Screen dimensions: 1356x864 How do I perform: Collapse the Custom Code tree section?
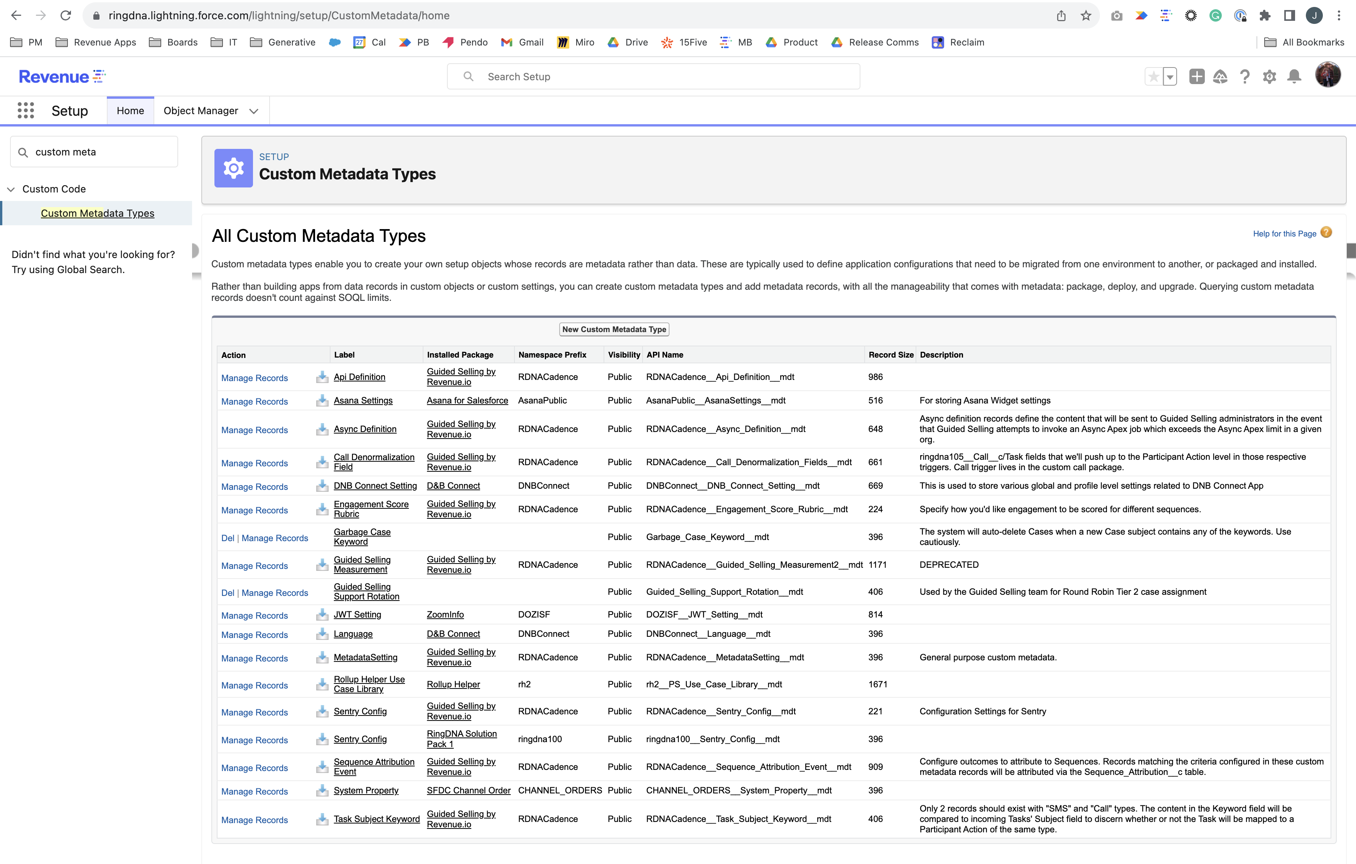pyautogui.click(x=11, y=189)
